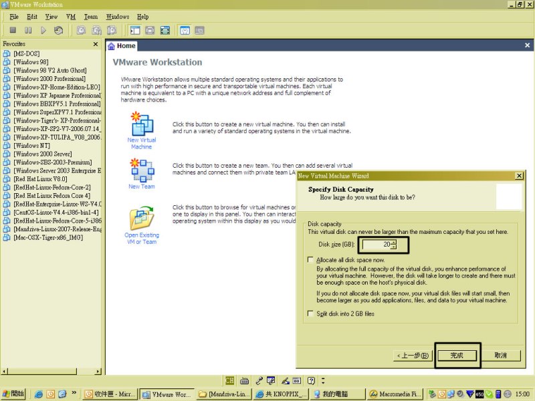The width and height of the screenshot is (535, 401).
Task: Select [Windows-SBS-2003-Premium] in Favorites
Action: coord(53,162)
